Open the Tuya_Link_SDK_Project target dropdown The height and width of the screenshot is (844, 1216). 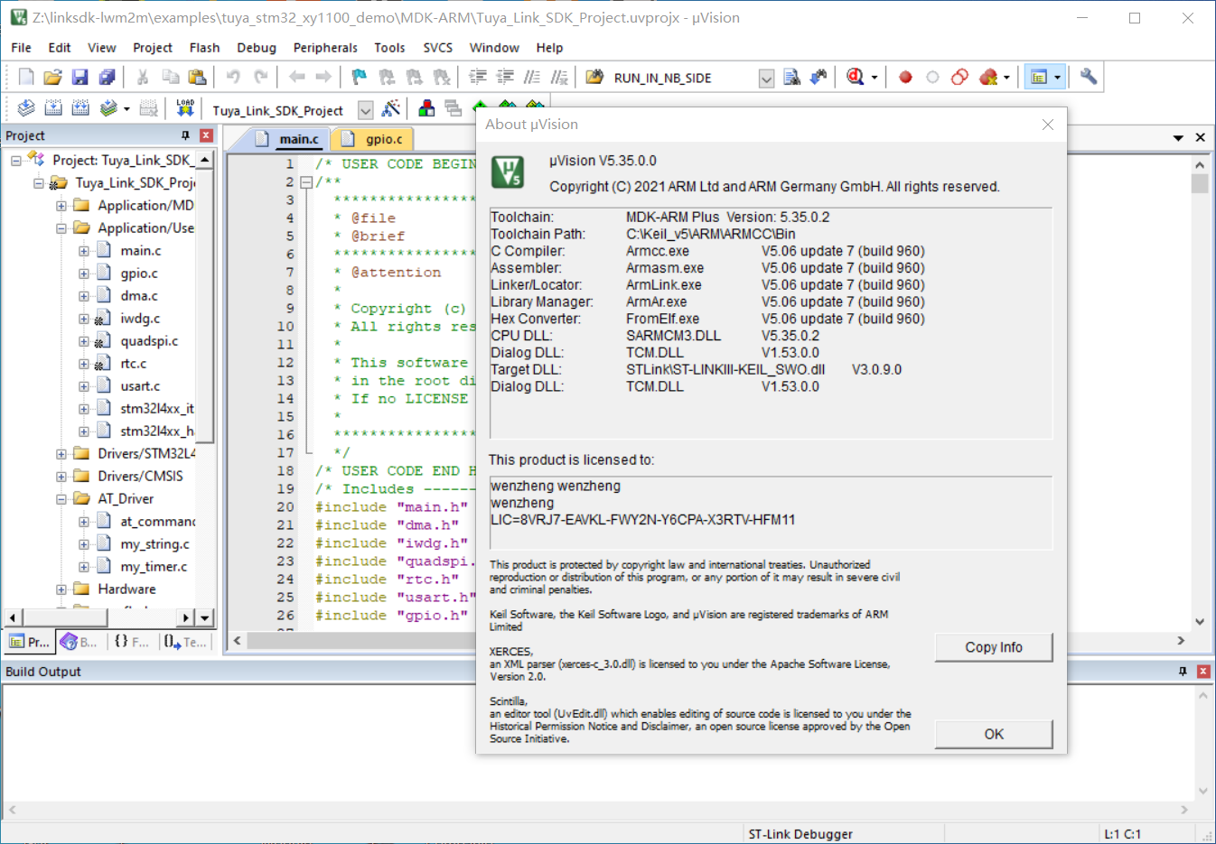365,110
